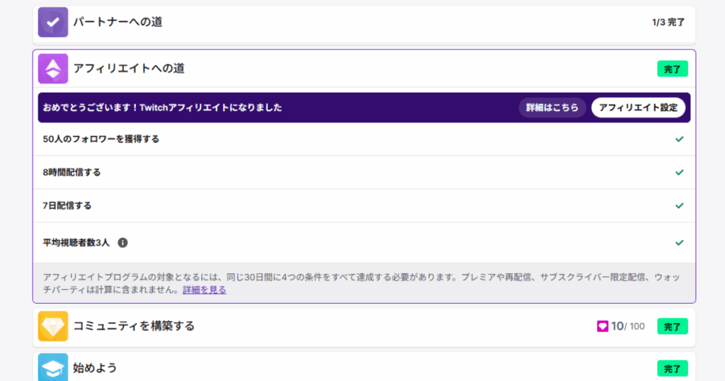
Task: Click info icon beside 平均視聴者数3人
Action: click(122, 242)
